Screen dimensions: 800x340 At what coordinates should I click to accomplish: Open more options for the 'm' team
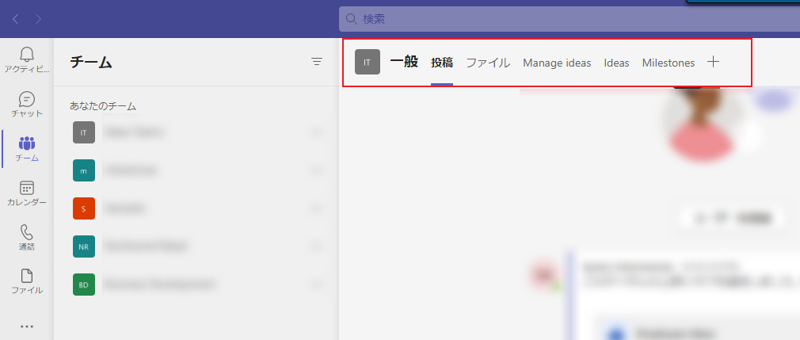pos(317,170)
